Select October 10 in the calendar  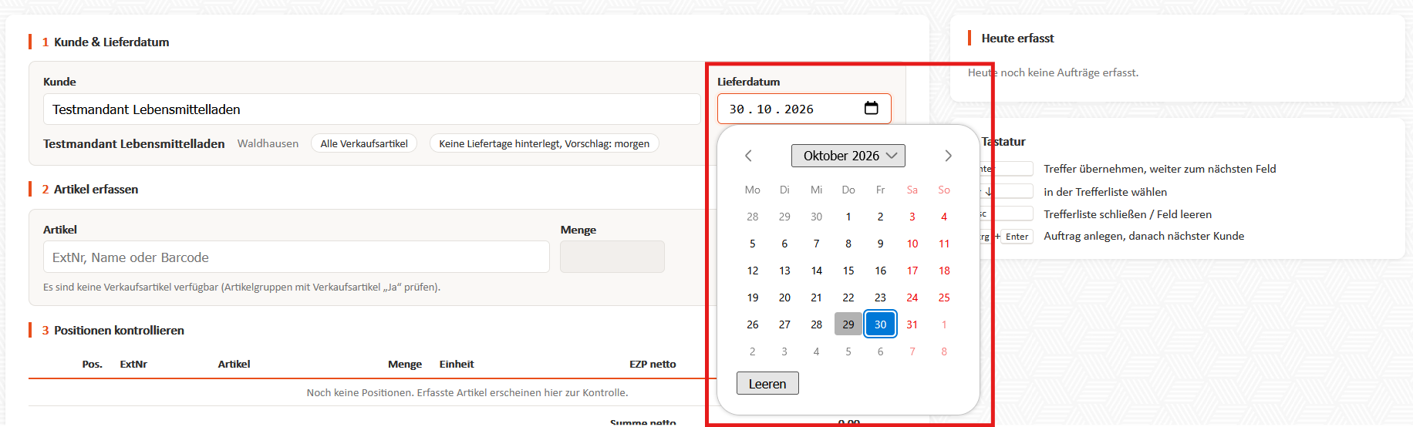pyautogui.click(x=912, y=244)
